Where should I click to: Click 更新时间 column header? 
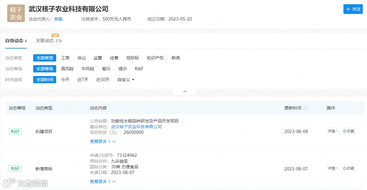(293, 108)
